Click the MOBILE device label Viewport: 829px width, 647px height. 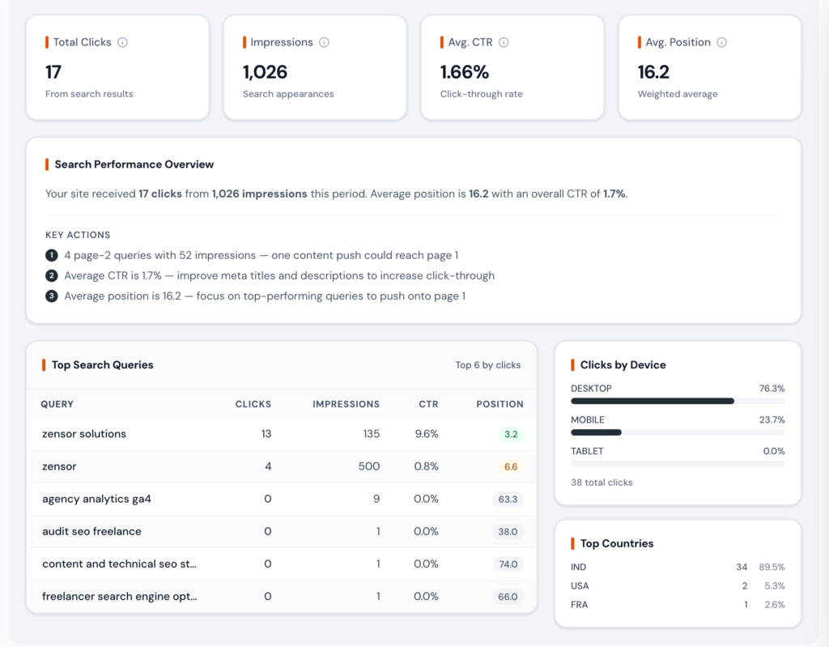pyautogui.click(x=586, y=419)
